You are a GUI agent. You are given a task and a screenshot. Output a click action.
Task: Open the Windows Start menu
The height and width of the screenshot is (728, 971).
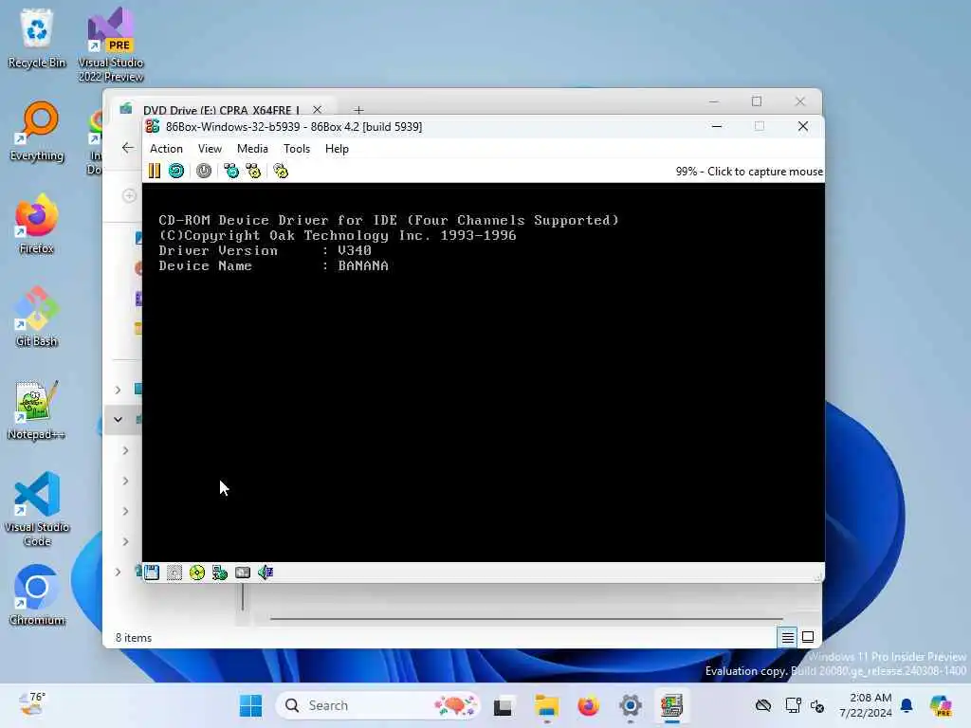250,705
